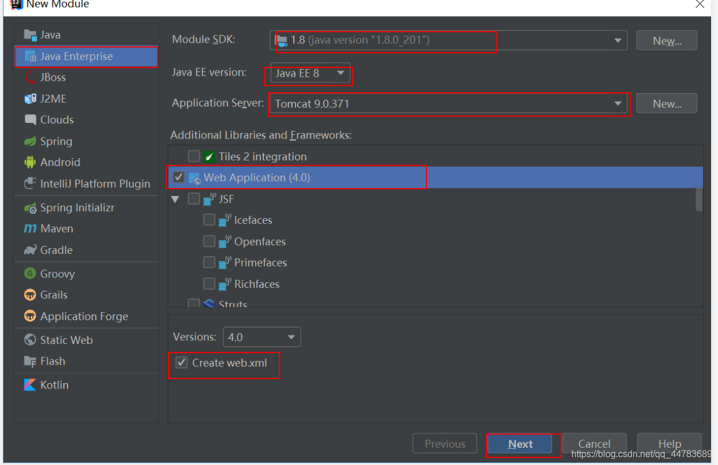Select Static Web module type label
Screen dimensions: 718x465
coord(66,340)
